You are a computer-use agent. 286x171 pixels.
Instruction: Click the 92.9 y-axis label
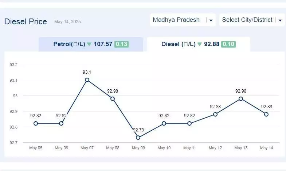[x=13, y=111]
